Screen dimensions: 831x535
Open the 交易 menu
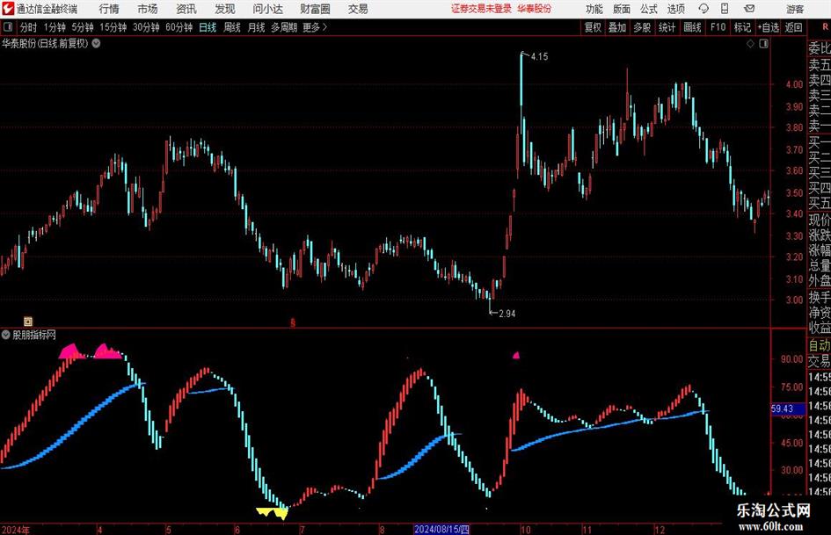pos(358,9)
